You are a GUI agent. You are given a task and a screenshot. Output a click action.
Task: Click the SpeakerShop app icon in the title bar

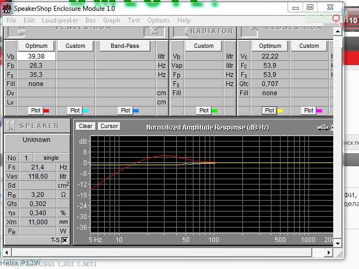tap(7, 8)
